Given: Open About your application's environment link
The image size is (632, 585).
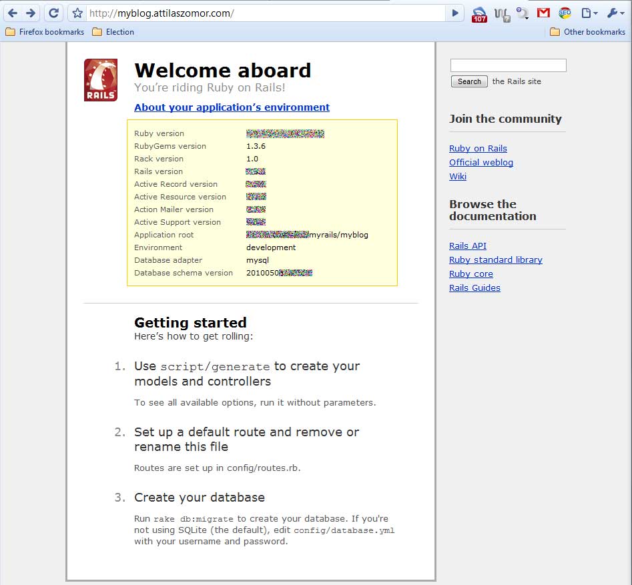Looking at the screenshot, I should click(232, 107).
